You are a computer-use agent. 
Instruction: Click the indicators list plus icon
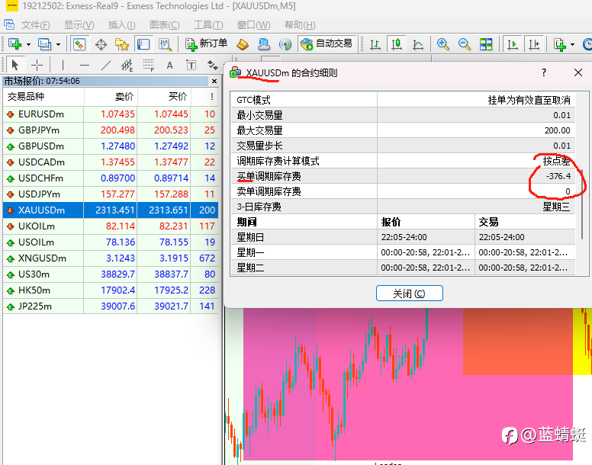(560, 44)
